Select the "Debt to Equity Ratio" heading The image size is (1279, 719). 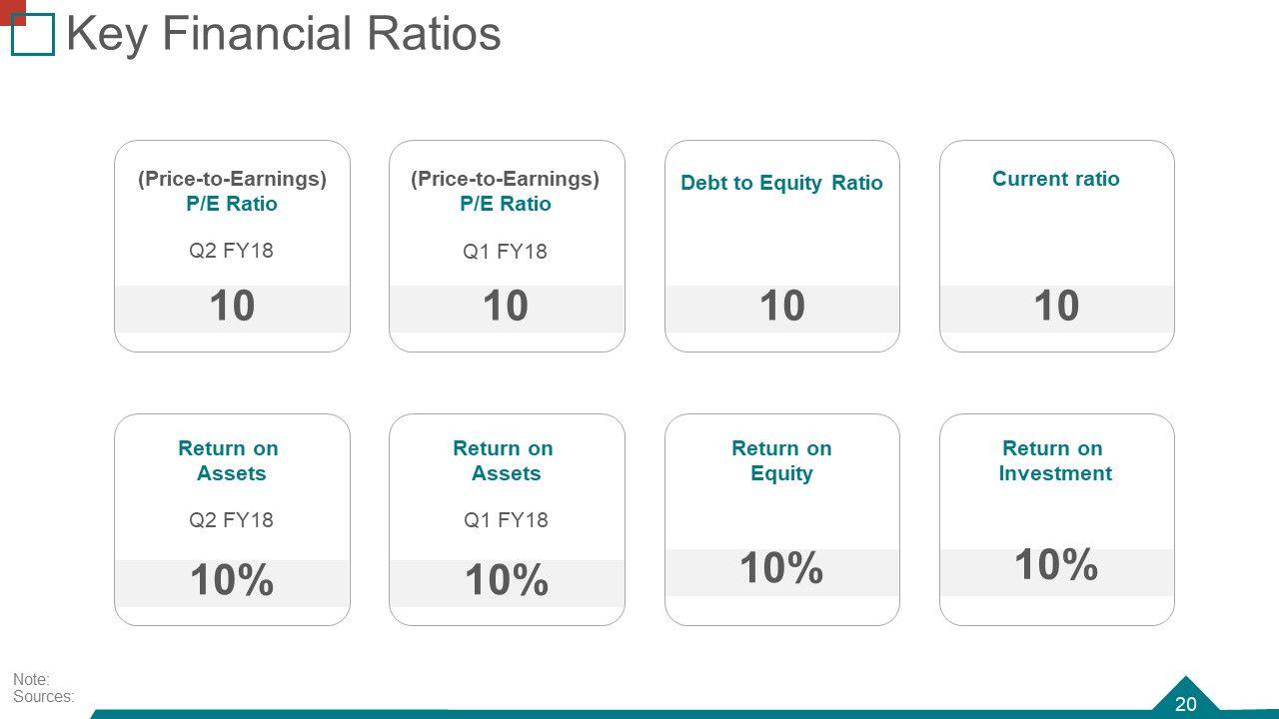point(781,183)
